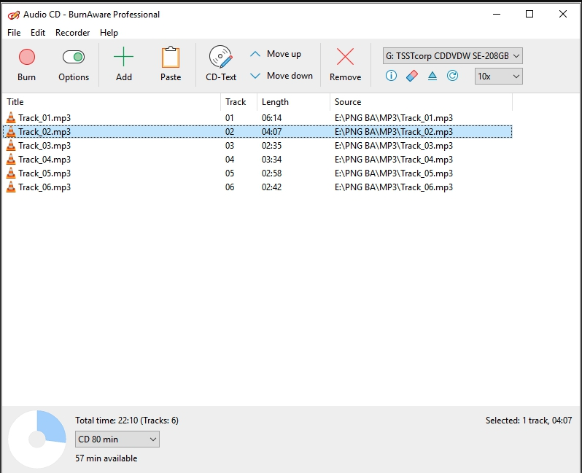Viewport: 582px width, 473px height.
Task: Select the Track_02.mp3 row title
Action: [44, 132]
